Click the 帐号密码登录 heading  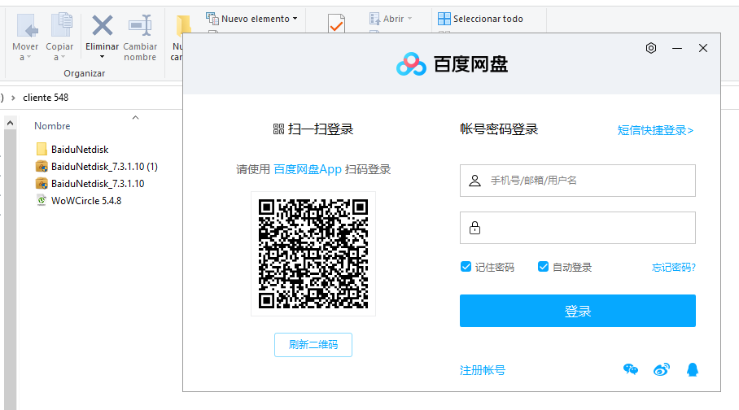[x=499, y=129]
